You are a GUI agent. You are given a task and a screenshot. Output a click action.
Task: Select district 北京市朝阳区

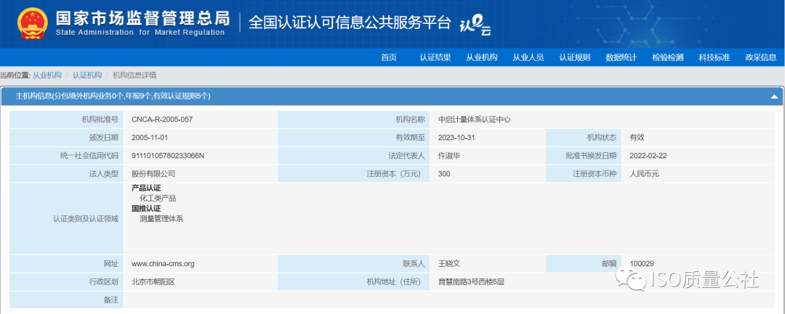(153, 282)
